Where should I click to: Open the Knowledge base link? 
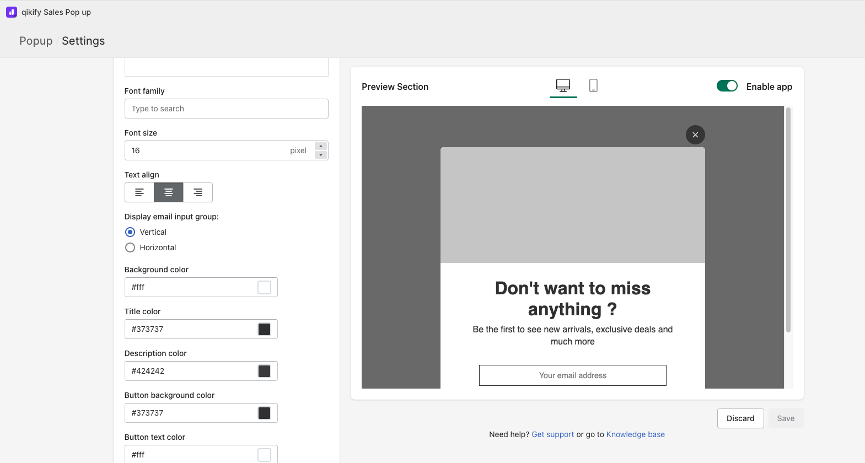point(636,434)
